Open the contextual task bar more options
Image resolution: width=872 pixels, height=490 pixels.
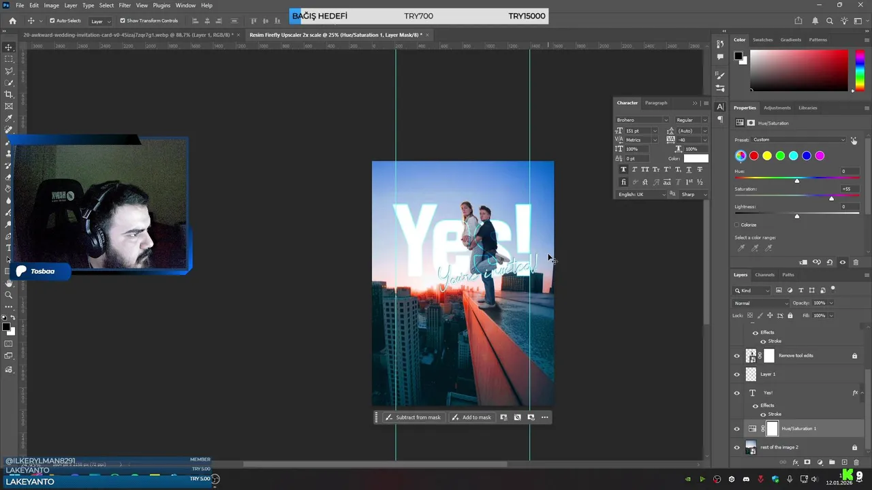coord(544,417)
